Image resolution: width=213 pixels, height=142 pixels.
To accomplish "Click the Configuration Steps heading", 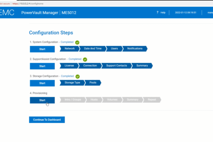I will click(x=51, y=33).
